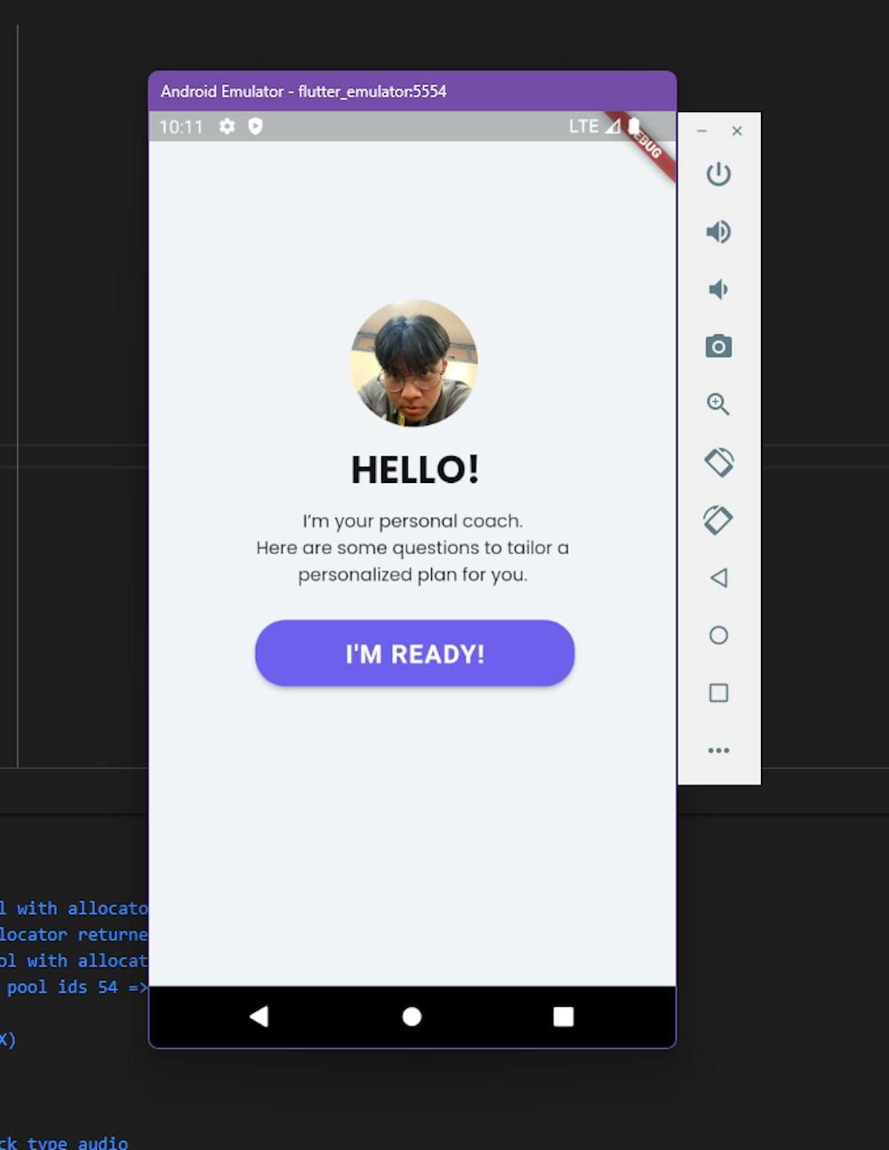Minimize the emulator toolbar panel
Screen dimensions: 889x1150
[701, 131]
